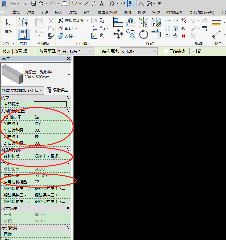Open the 结构 ribbon tab
This screenshot has width=226, height=240.
click(30, 13)
